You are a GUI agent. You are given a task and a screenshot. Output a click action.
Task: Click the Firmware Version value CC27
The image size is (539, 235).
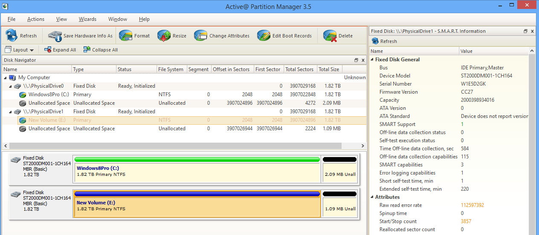point(467,92)
